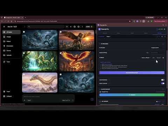Viewport: 168px width, 126px height.
Task: Click the gear icon in FlowLab header
Action: (x=164, y=29)
